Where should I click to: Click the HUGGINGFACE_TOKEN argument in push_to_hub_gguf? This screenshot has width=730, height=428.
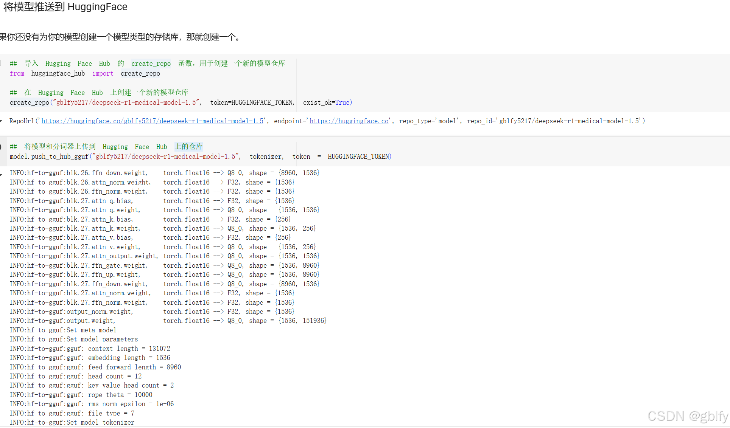pos(359,157)
